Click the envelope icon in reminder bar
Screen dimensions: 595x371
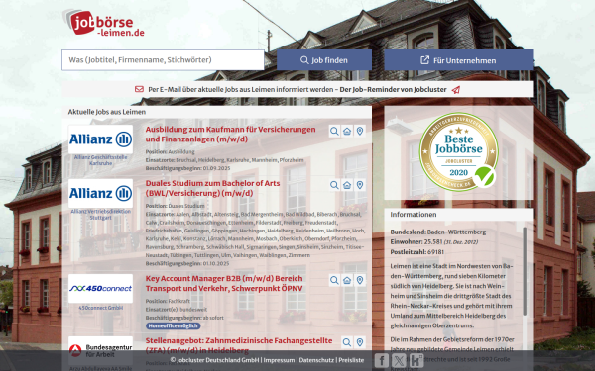point(139,89)
